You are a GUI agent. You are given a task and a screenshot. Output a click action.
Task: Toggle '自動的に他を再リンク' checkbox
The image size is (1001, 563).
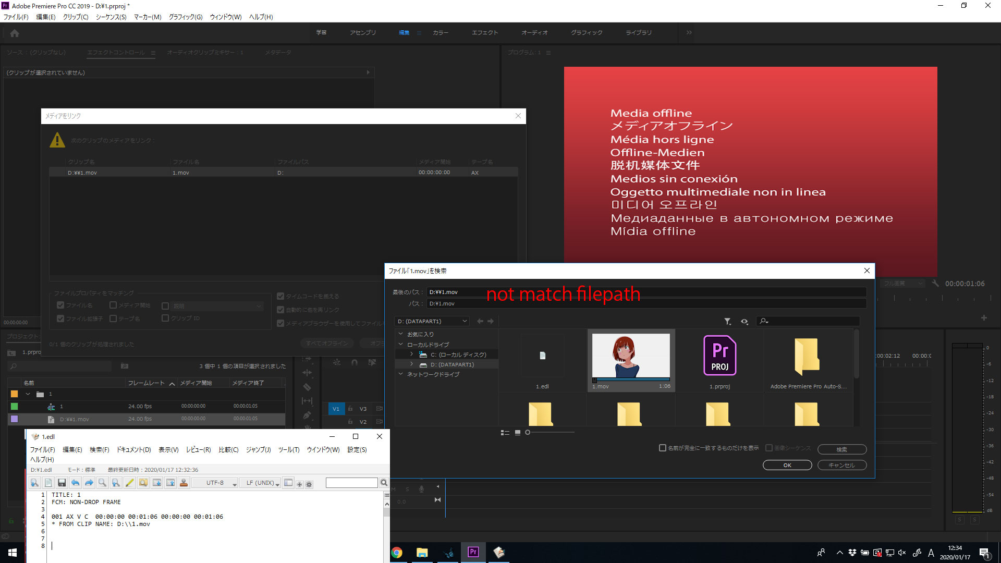click(x=280, y=310)
